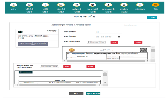This screenshot has height=99, width=166.
Task: Click the red काढा button beside the challan upload
Action: (114, 42)
